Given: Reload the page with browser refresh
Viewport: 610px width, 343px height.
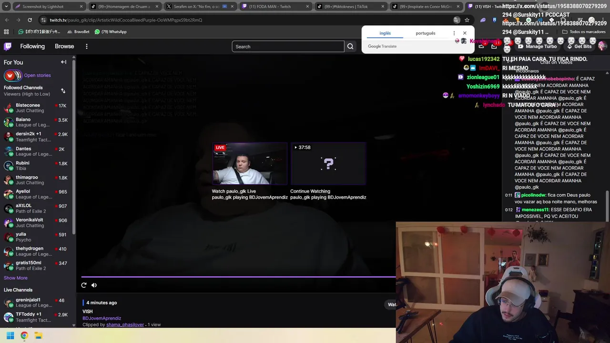Looking at the screenshot, I should point(30,20).
